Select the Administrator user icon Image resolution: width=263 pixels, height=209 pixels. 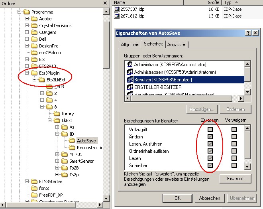tap(129, 64)
